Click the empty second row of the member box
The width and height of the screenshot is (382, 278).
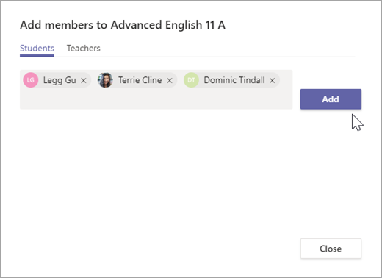point(156,100)
